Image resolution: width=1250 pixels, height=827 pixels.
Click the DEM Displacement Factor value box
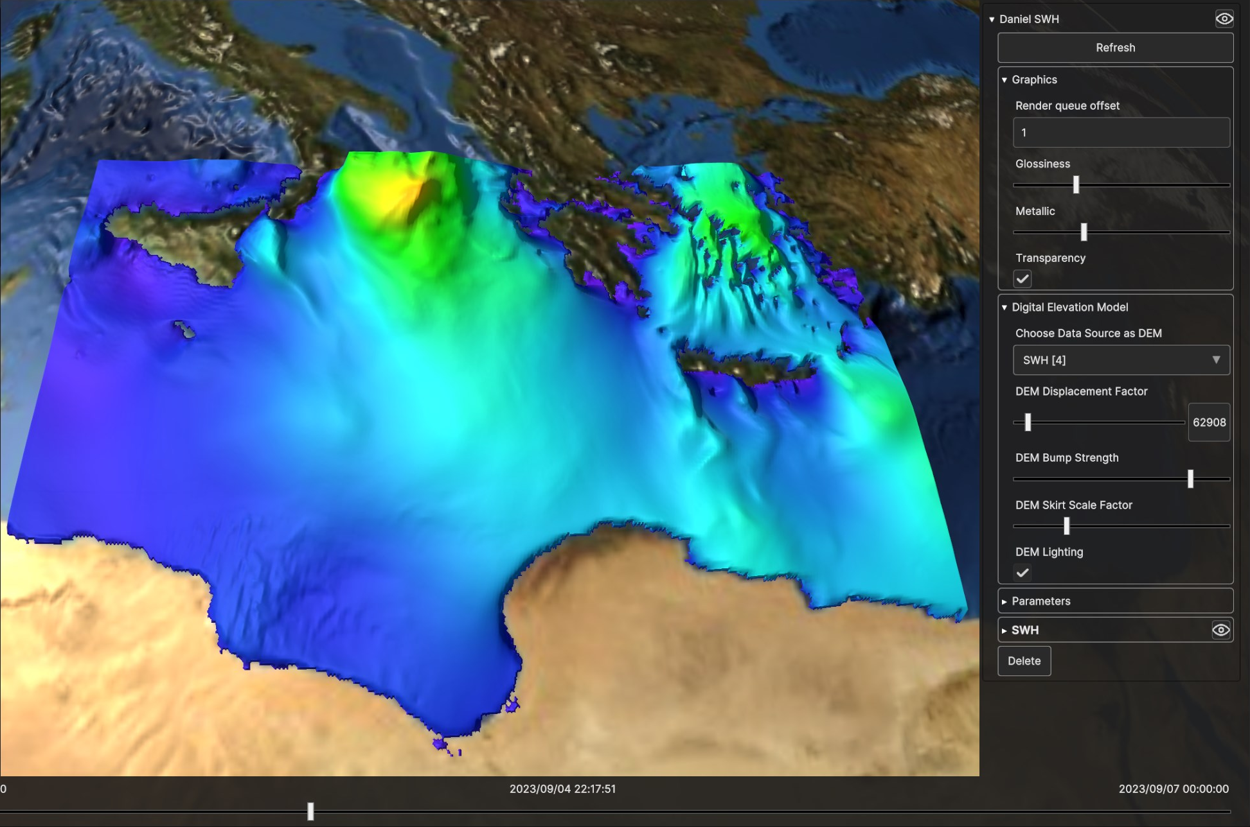pos(1208,422)
